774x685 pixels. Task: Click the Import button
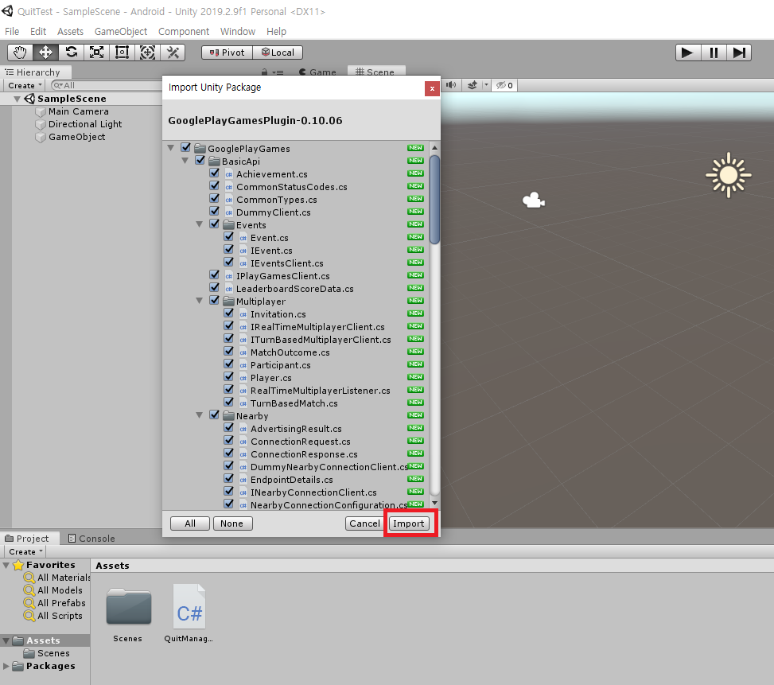coord(408,523)
